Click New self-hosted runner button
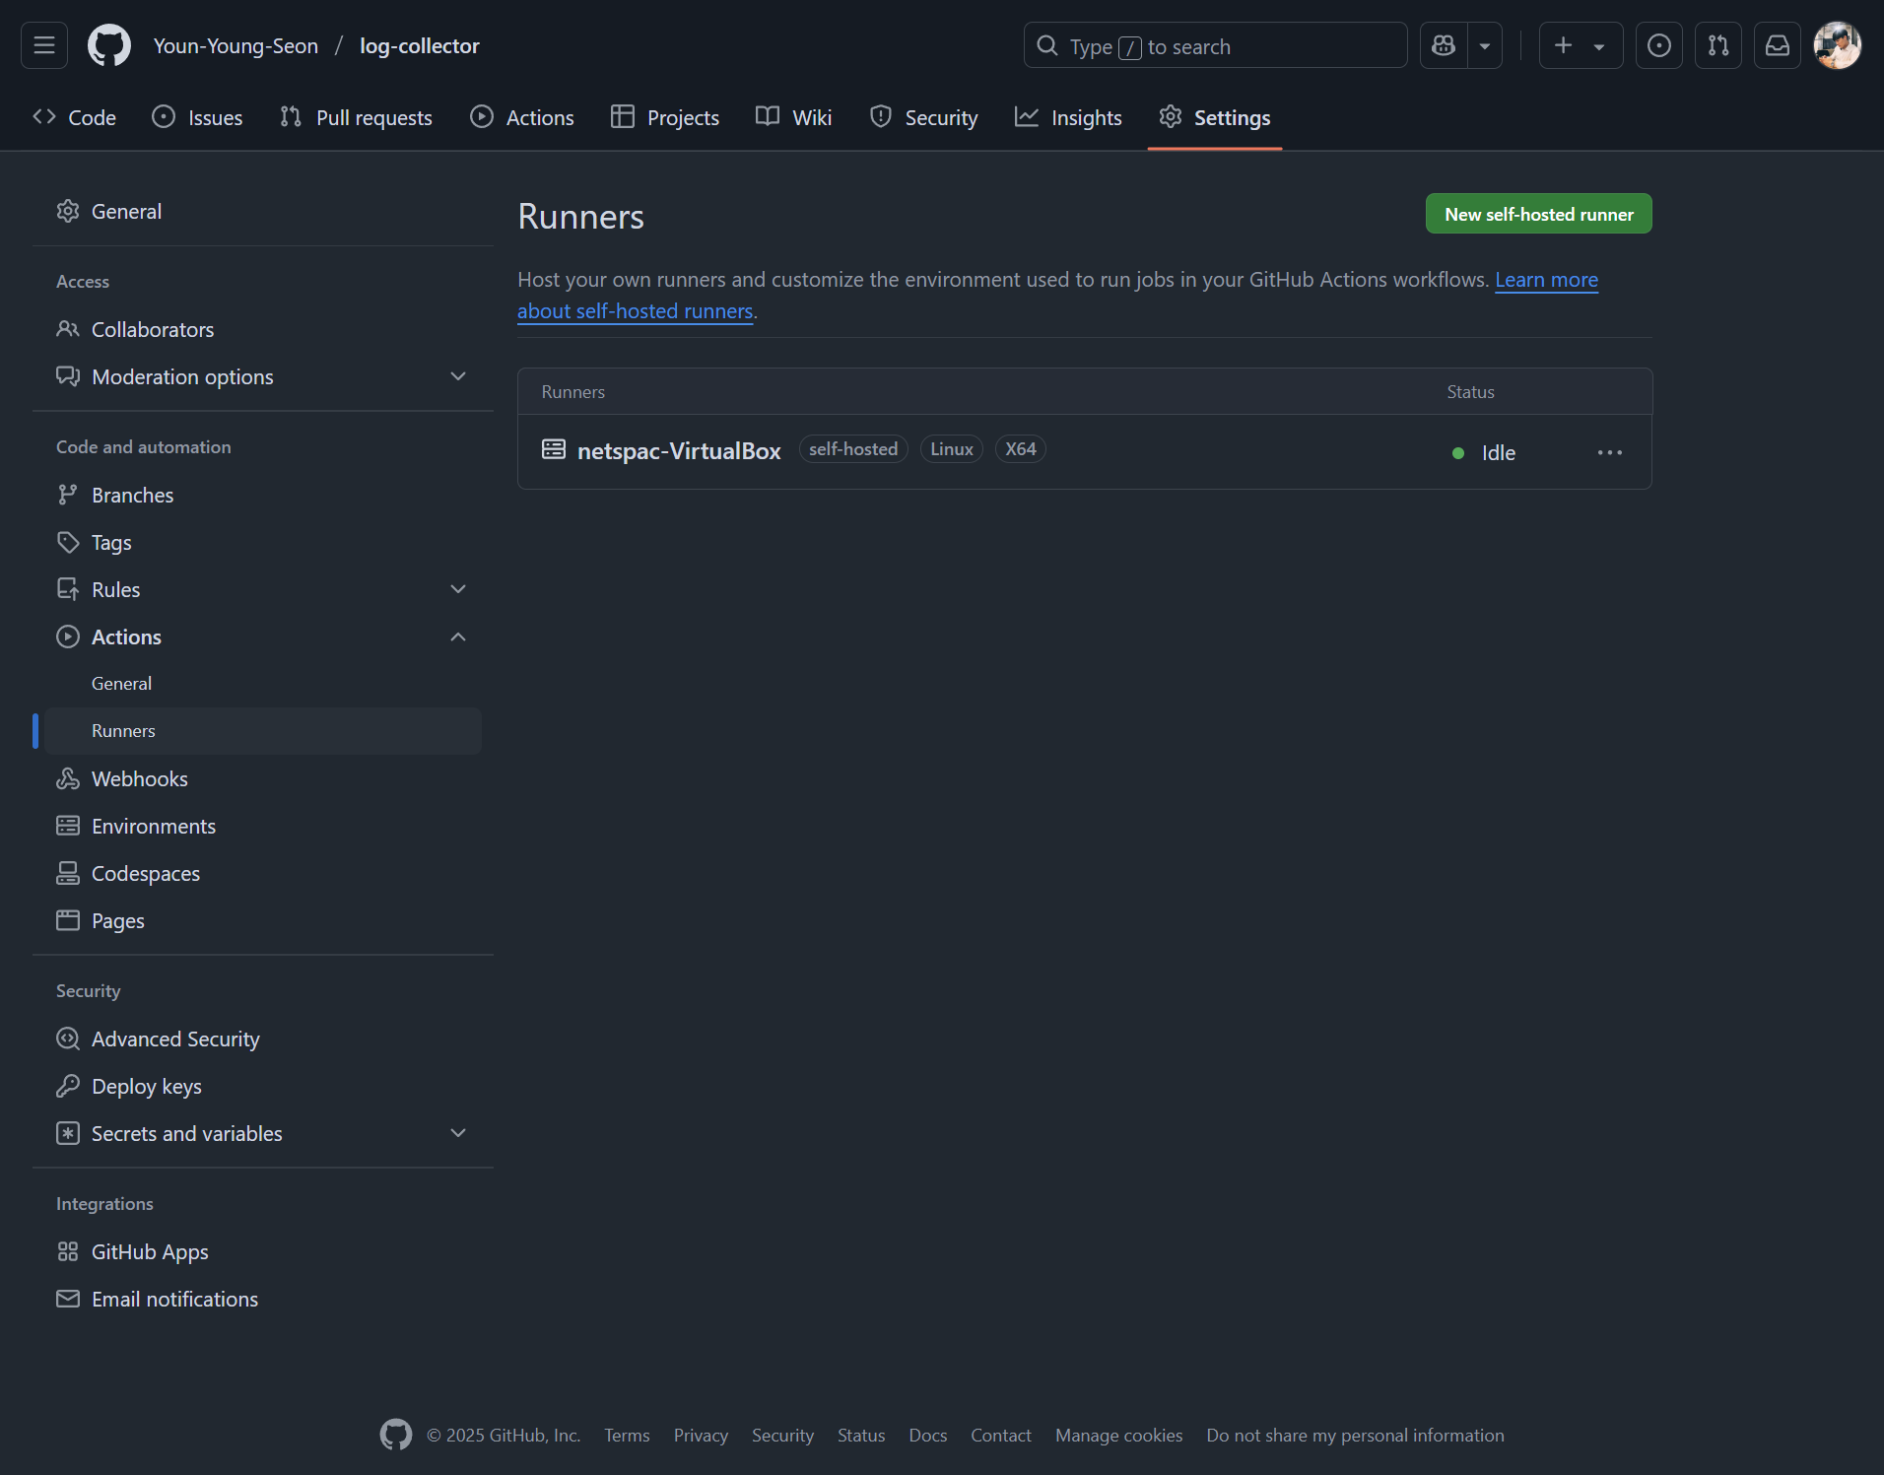The image size is (1884, 1475). pos(1538,214)
